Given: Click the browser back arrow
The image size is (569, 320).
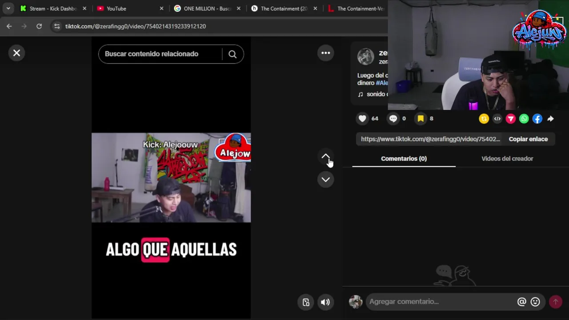Looking at the screenshot, I should click(9, 26).
